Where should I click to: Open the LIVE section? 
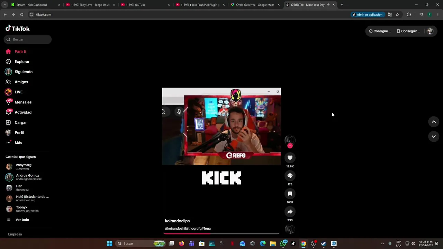pyautogui.click(x=14, y=92)
